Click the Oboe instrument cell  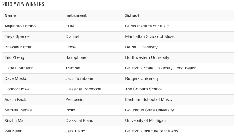tap(70, 47)
